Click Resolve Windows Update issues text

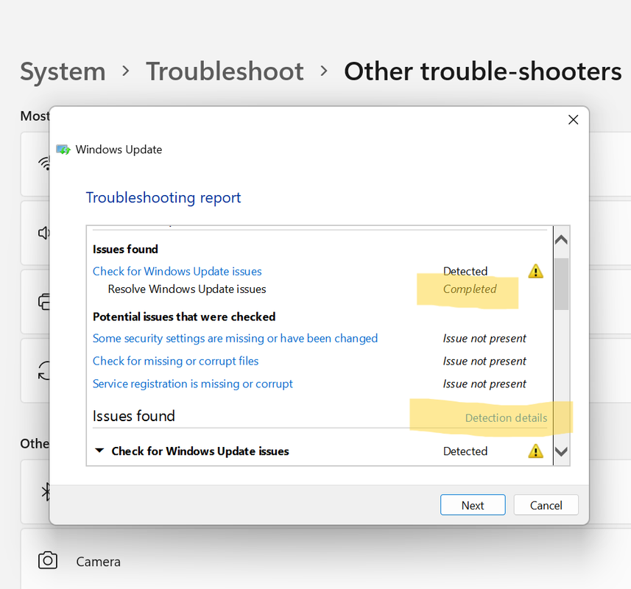pos(187,289)
